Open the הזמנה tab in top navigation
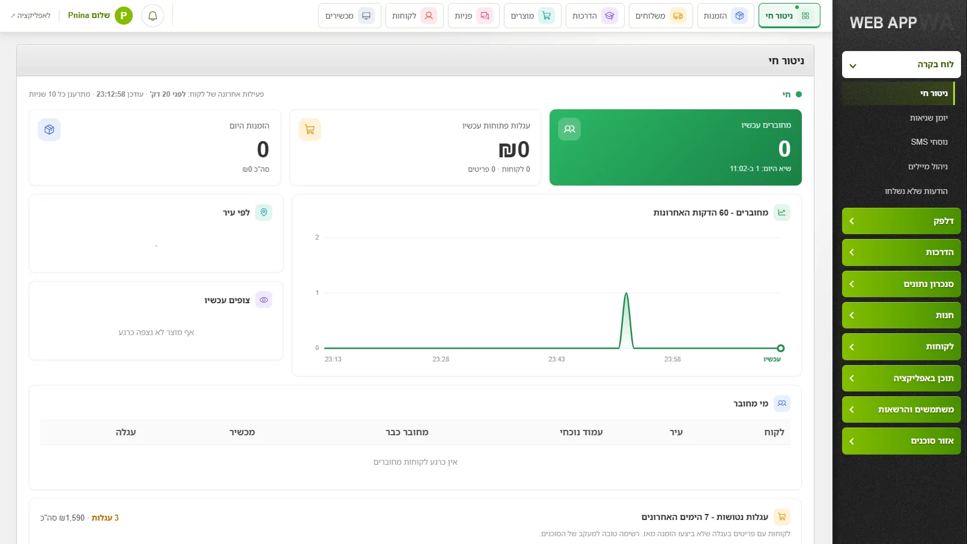Viewport: 967px width, 544px height. coord(726,16)
